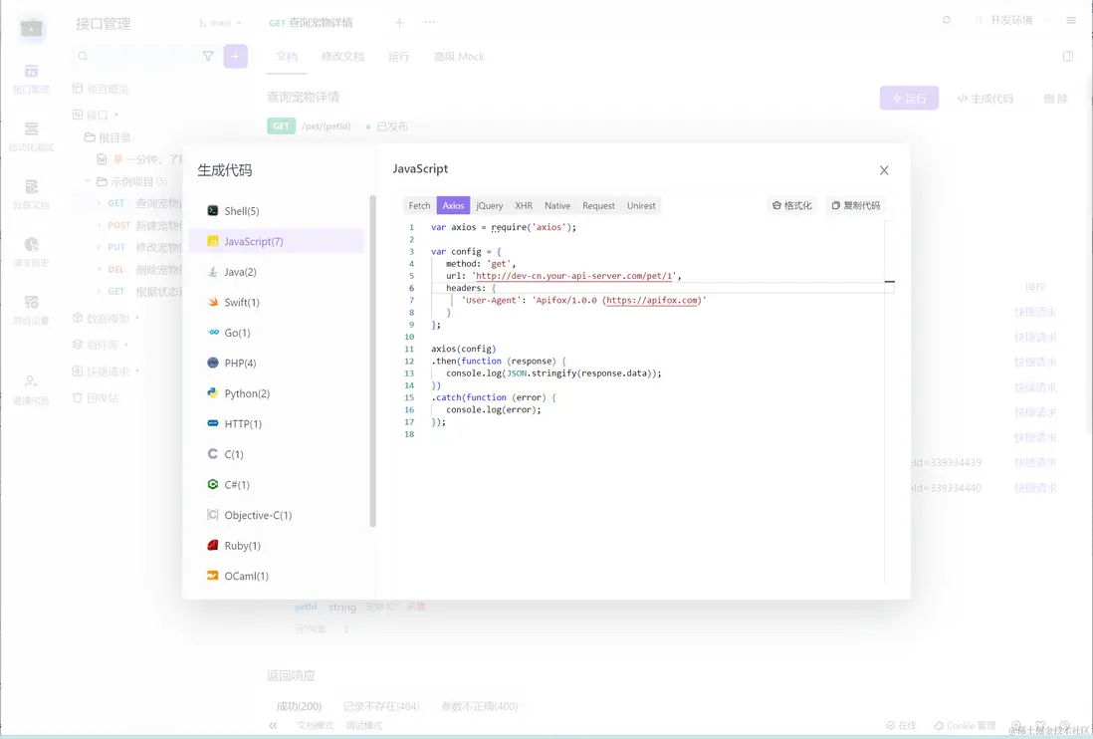Open the jQuery code tab
Image resolution: width=1093 pixels, height=739 pixels.
490,205
